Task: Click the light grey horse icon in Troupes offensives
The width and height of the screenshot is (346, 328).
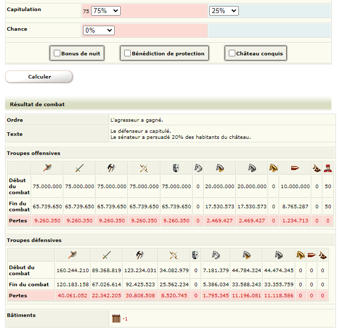Action: 198,168
